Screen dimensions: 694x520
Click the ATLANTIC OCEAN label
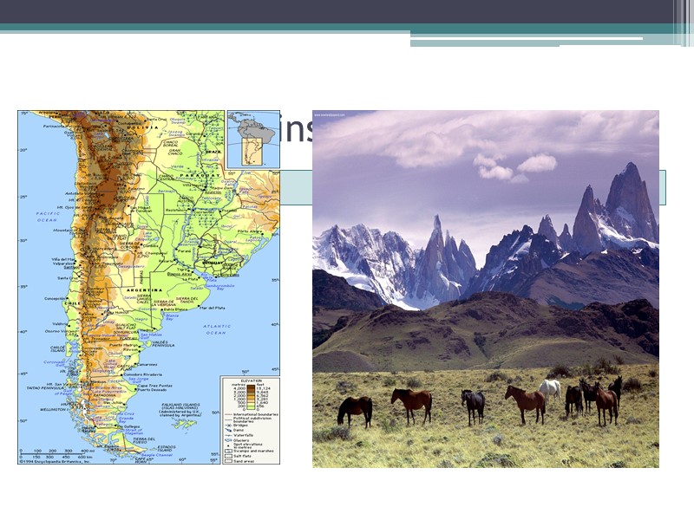217,329
